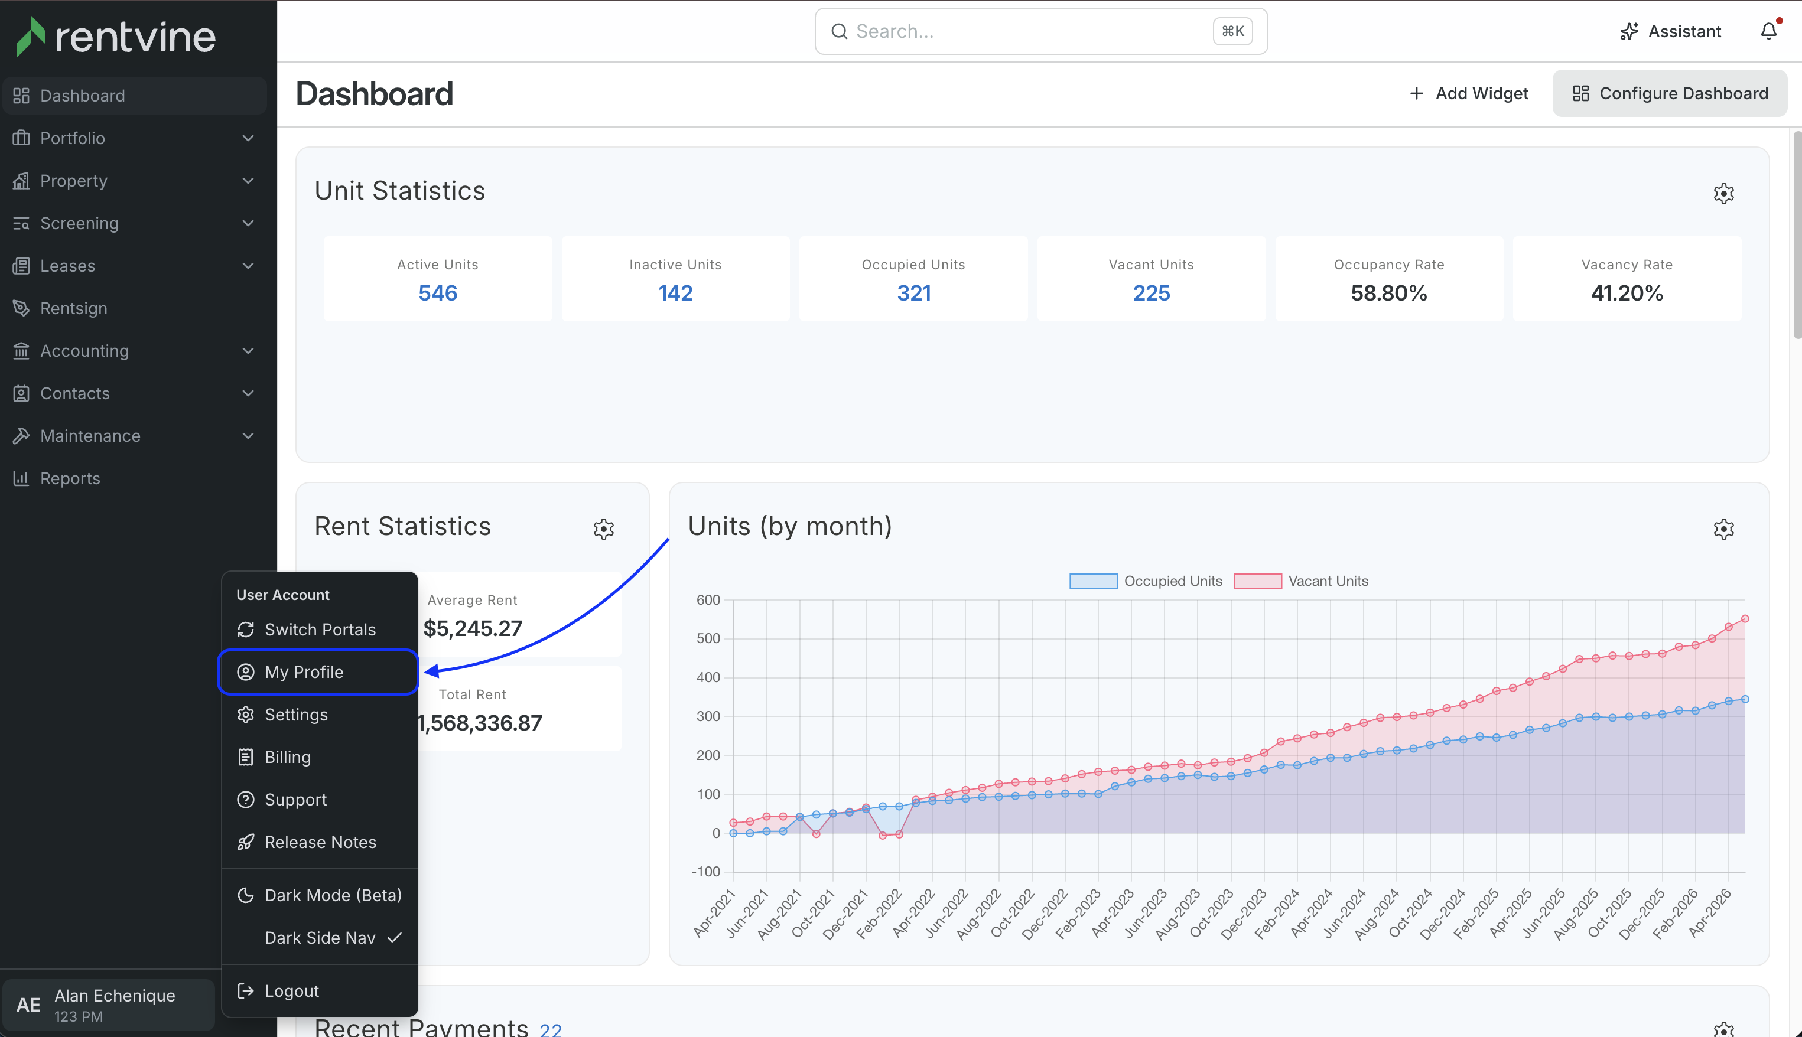
Task: Click the Add Widget button
Action: tap(1469, 93)
